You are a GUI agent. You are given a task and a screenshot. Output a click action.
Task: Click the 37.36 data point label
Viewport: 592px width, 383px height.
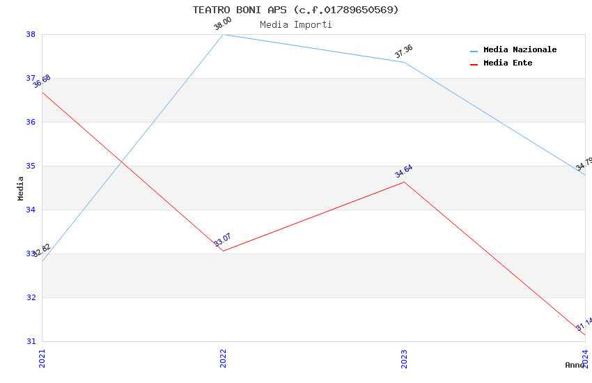(404, 52)
